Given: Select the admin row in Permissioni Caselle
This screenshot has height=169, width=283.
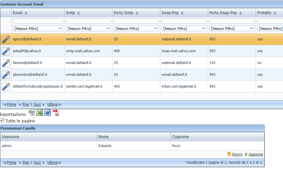Looking at the screenshot, I should pyautogui.click(x=49, y=146).
